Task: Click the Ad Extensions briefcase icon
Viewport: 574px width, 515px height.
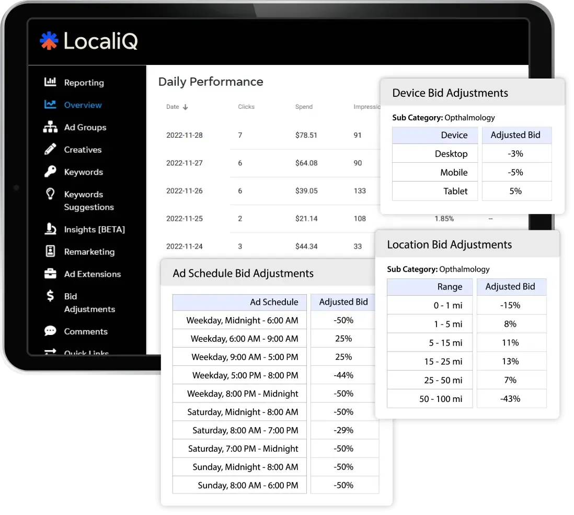Action: [50, 273]
